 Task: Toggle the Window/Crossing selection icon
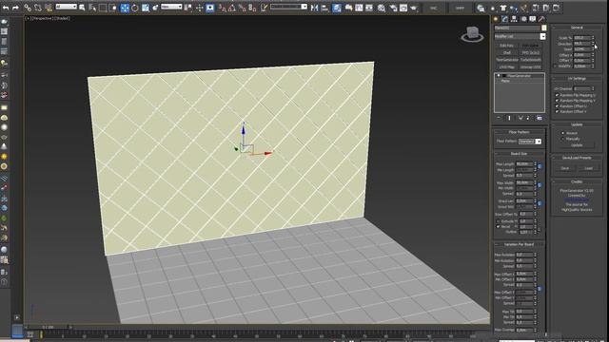113,8
